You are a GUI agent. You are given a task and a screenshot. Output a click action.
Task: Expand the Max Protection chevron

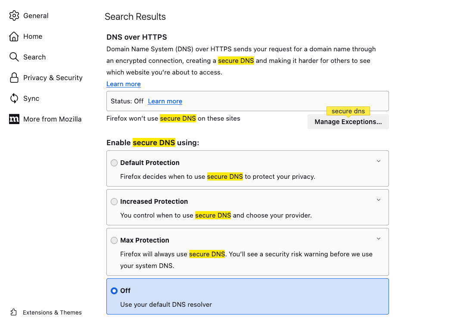[x=379, y=239]
